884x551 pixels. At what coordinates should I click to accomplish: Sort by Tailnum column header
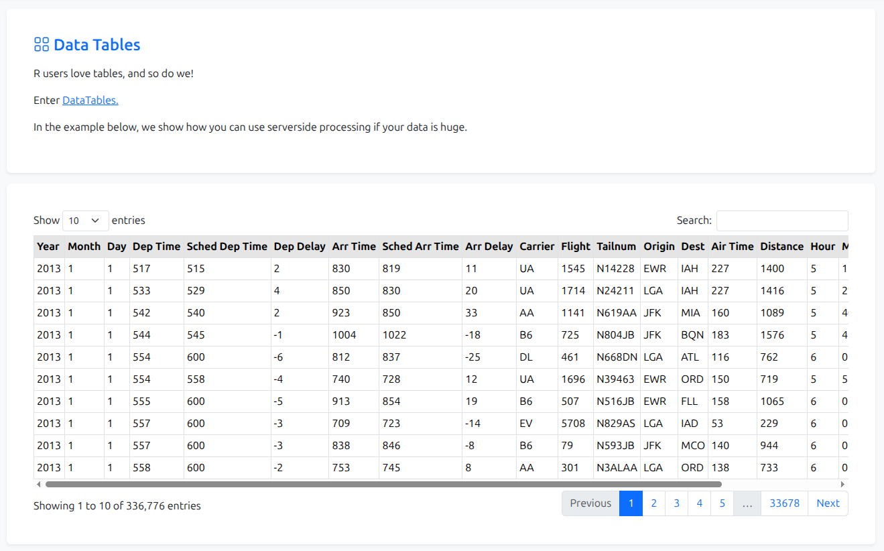616,247
